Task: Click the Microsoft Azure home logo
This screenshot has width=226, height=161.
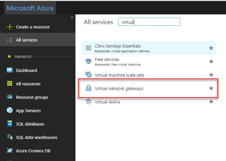Action: 30,8
